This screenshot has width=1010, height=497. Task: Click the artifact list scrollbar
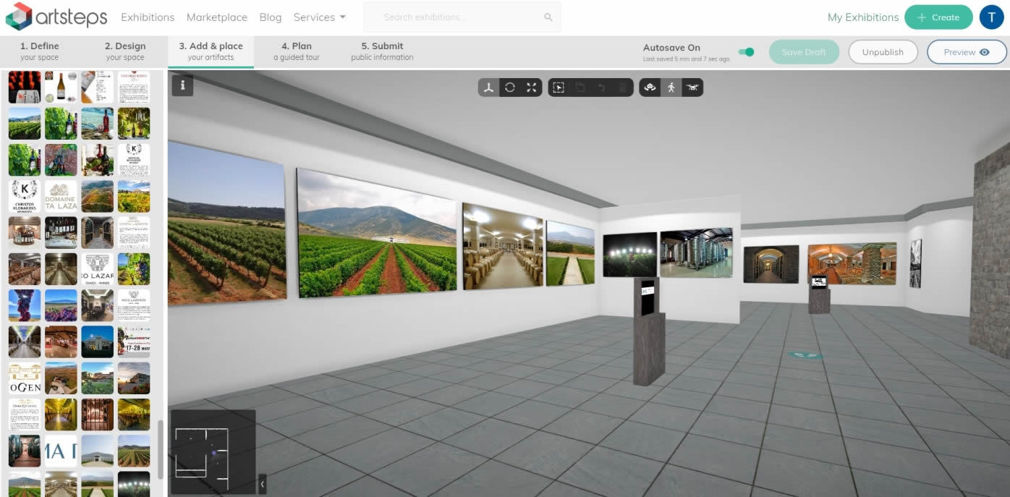coord(160,449)
